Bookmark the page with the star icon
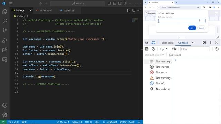The height and width of the screenshot is (124, 221). point(198,7)
